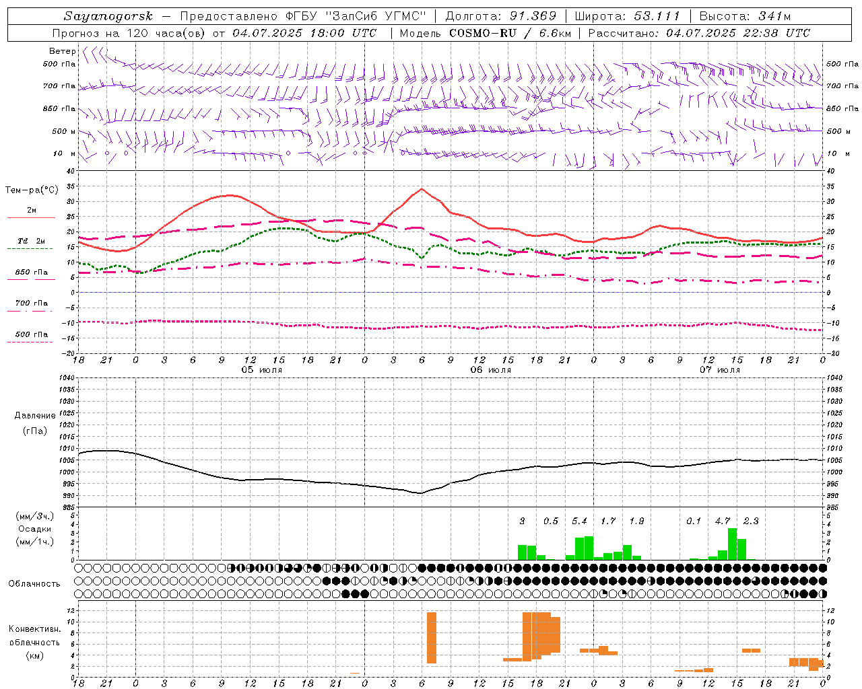
Task: Click the "Осадки" precipitation label
Action: pos(35,529)
